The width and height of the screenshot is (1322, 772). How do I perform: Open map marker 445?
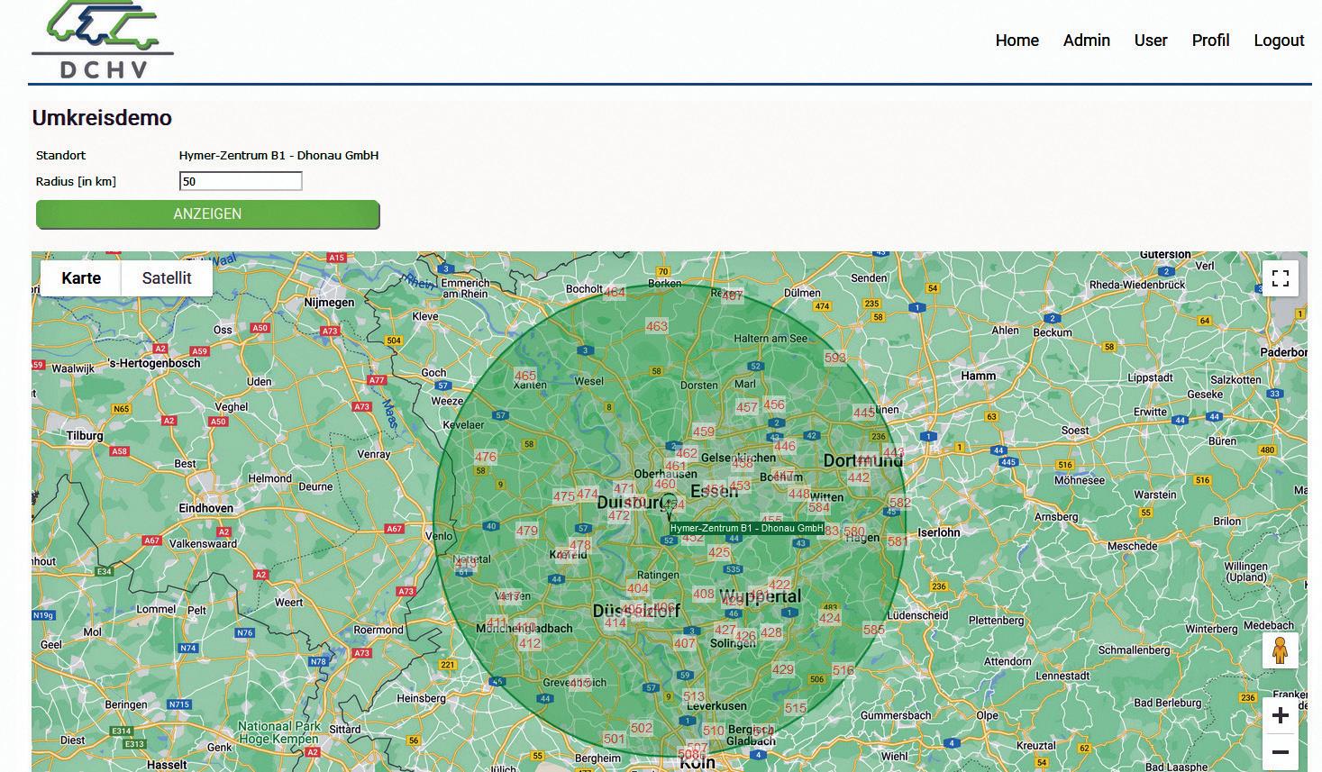click(864, 413)
